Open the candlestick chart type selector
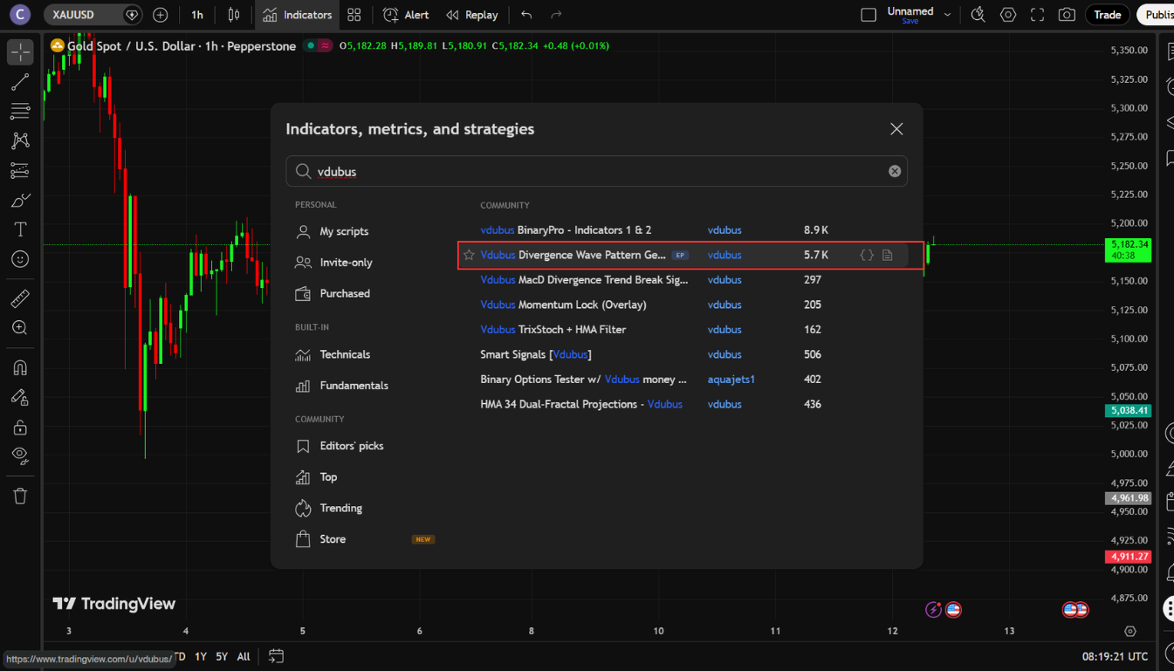 click(233, 15)
